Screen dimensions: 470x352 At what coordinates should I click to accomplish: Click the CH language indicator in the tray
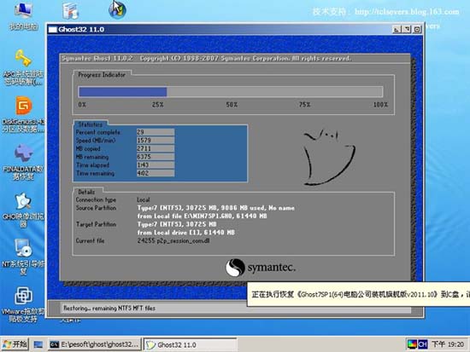423,344
